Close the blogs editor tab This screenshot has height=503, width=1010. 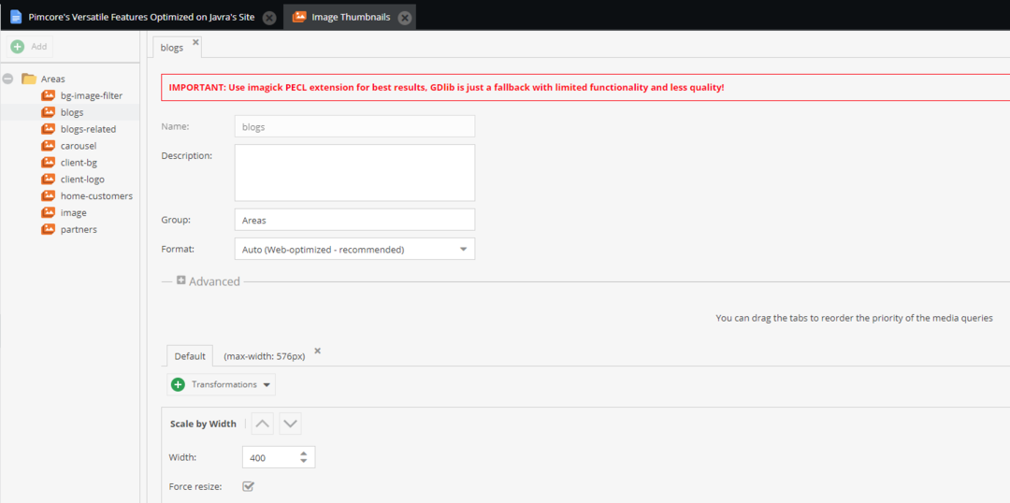[x=195, y=42]
